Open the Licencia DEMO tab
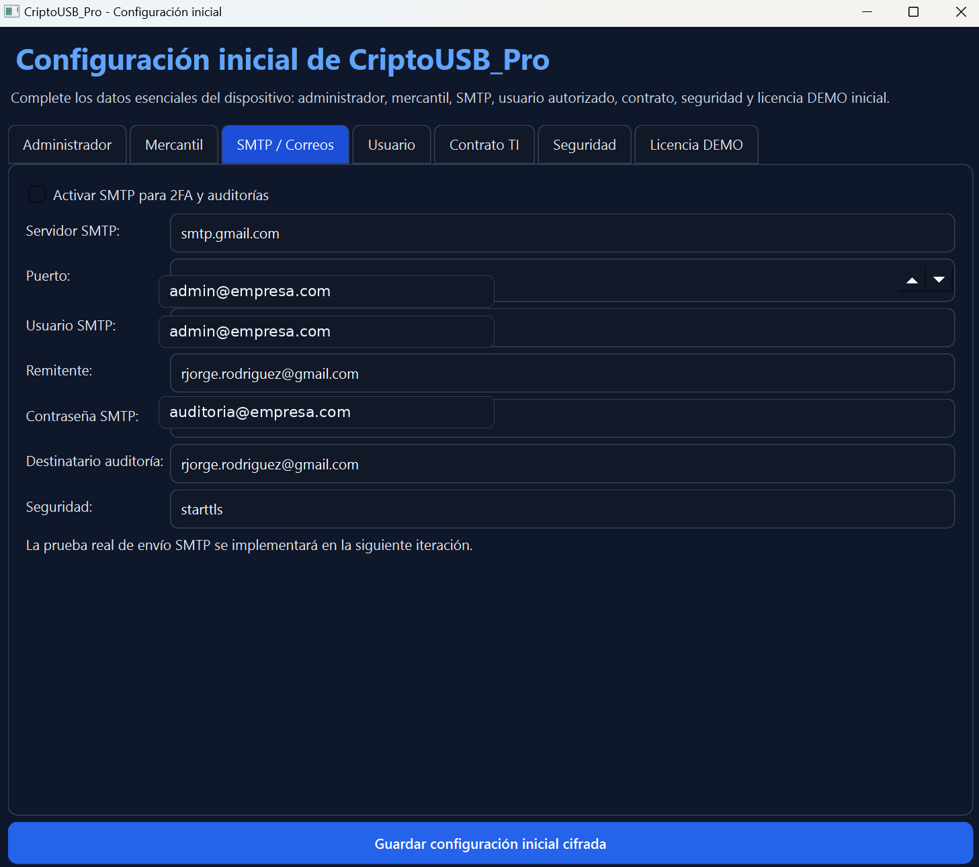 click(696, 144)
